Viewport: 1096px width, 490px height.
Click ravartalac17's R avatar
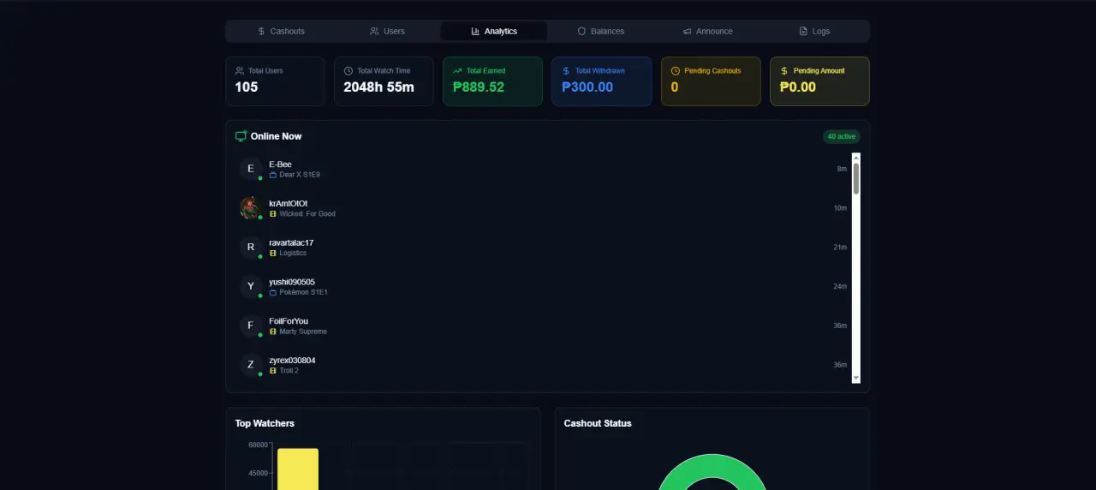(x=251, y=248)
